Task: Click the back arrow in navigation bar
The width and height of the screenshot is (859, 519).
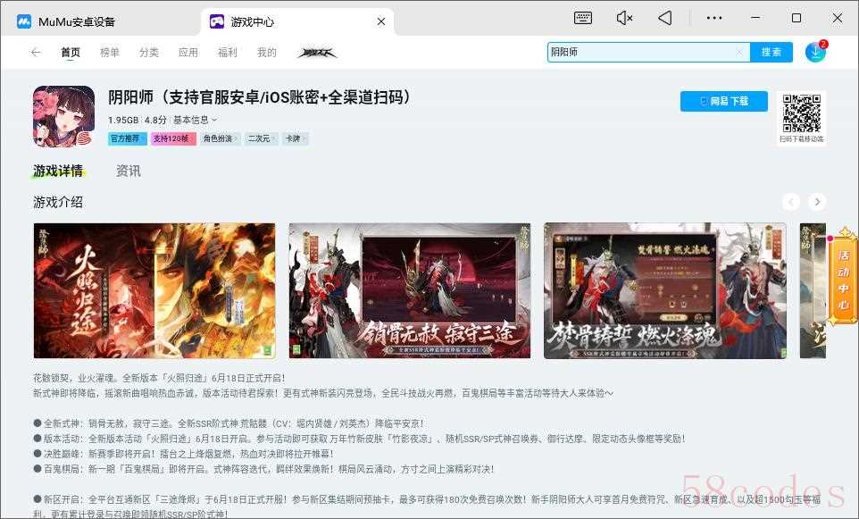Action: click(x=36, y=52)
